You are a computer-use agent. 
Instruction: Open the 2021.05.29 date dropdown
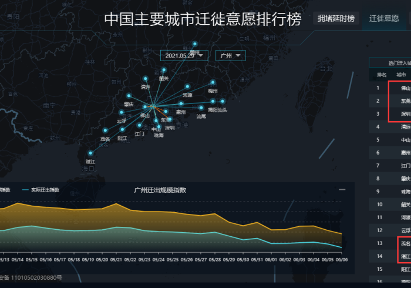point(184,56)
